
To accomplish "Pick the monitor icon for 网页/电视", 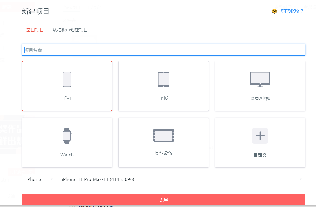I will pos(260,79).
